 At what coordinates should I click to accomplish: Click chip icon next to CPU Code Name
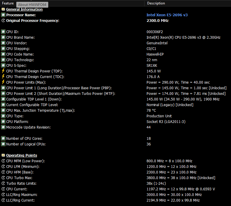tap(3, 54)
